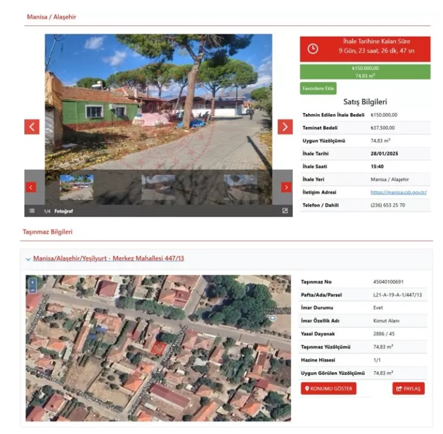The image size is (443, 434).
Task: Move thumbnail strip forward with small right arrow
Action: (x=286, y=187)
